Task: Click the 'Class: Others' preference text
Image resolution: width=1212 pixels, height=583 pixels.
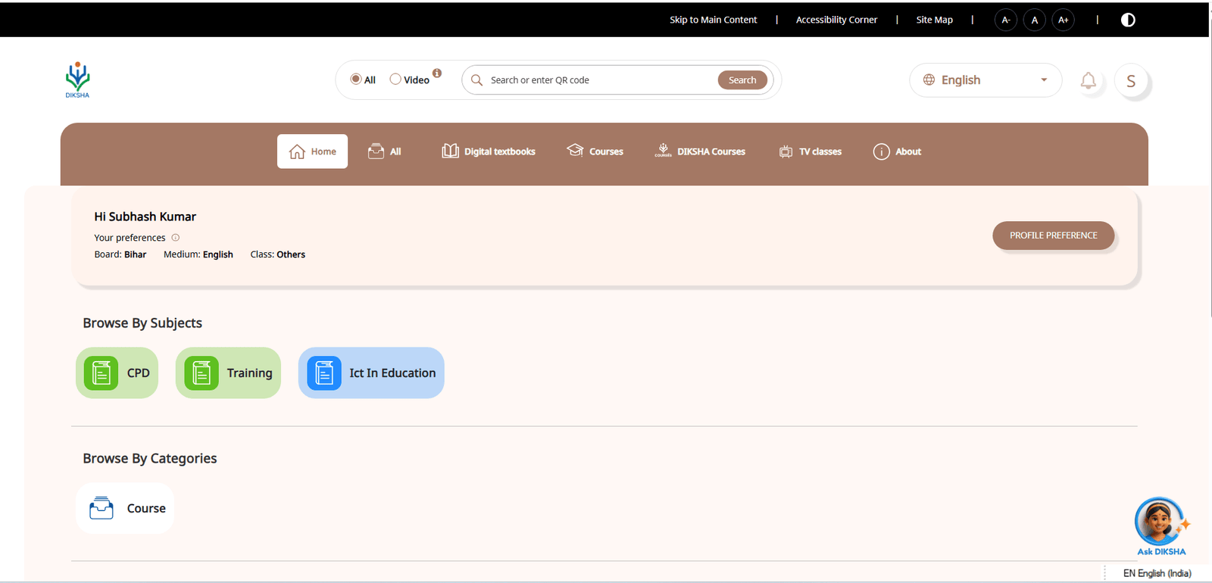Action: click(x=278, y=254)
